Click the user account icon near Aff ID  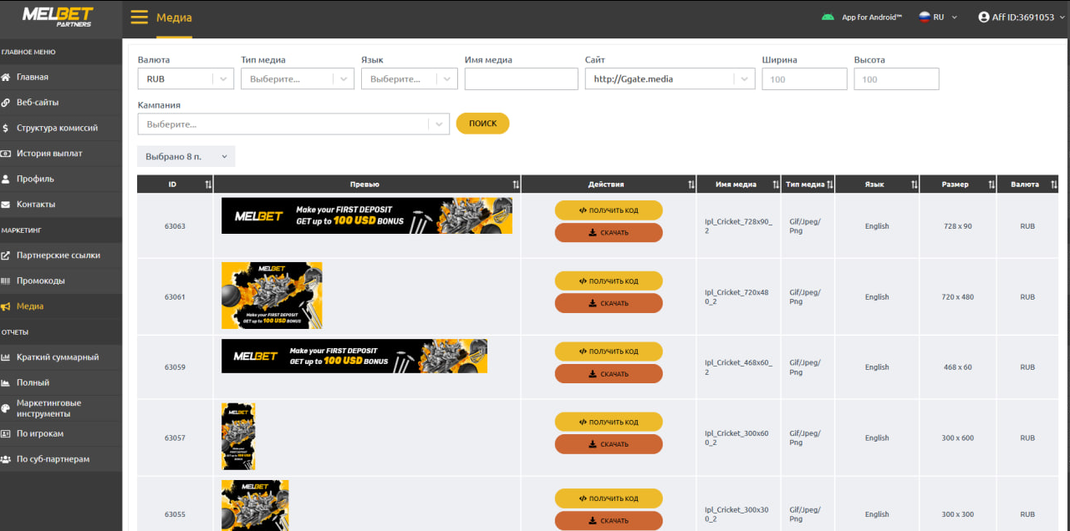[x=984, y=17]
